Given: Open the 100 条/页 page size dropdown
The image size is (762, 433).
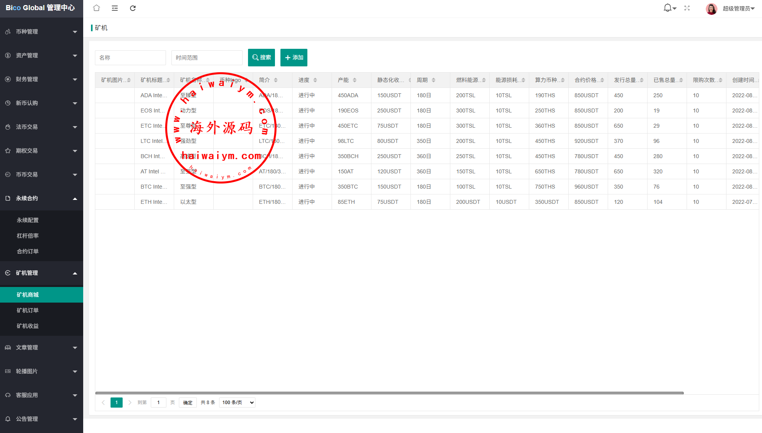Looking at the screenshot, I should [237, 403].
